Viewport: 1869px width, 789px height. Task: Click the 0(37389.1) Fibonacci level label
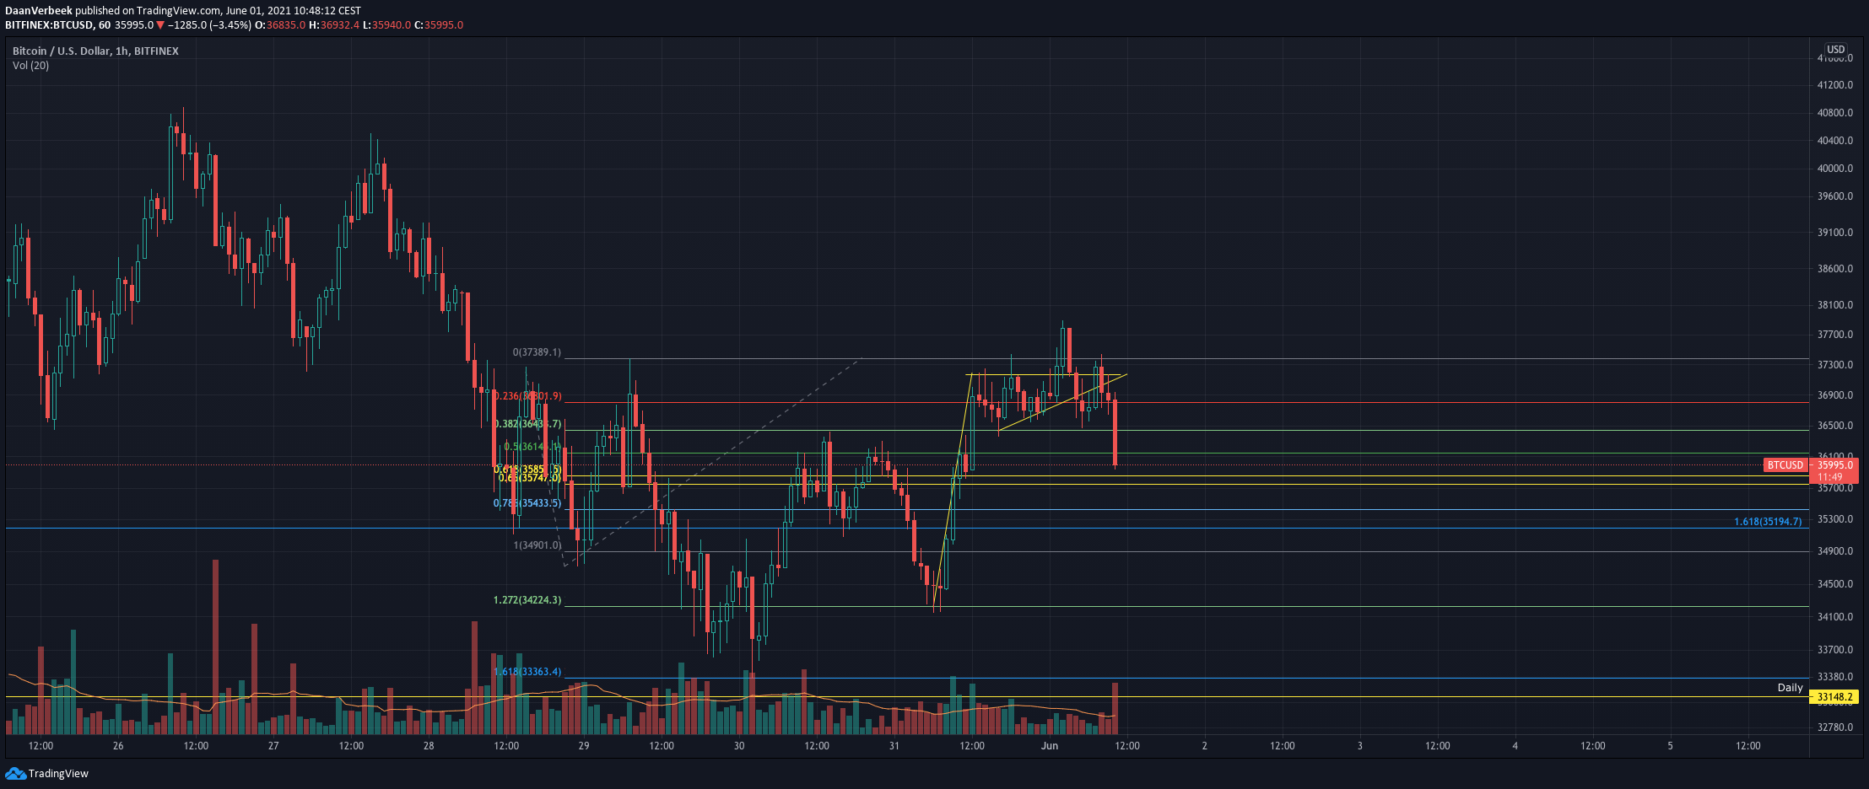[x=537, y=352]
